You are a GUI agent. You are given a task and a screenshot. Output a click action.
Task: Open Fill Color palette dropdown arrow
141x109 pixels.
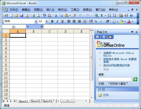point(125,22)
